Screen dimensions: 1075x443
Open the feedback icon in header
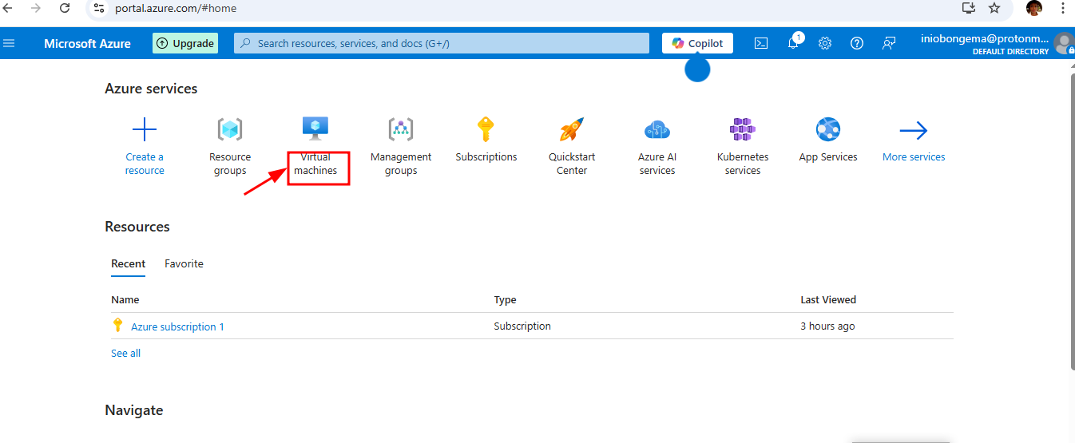click(x=889, y=43)
